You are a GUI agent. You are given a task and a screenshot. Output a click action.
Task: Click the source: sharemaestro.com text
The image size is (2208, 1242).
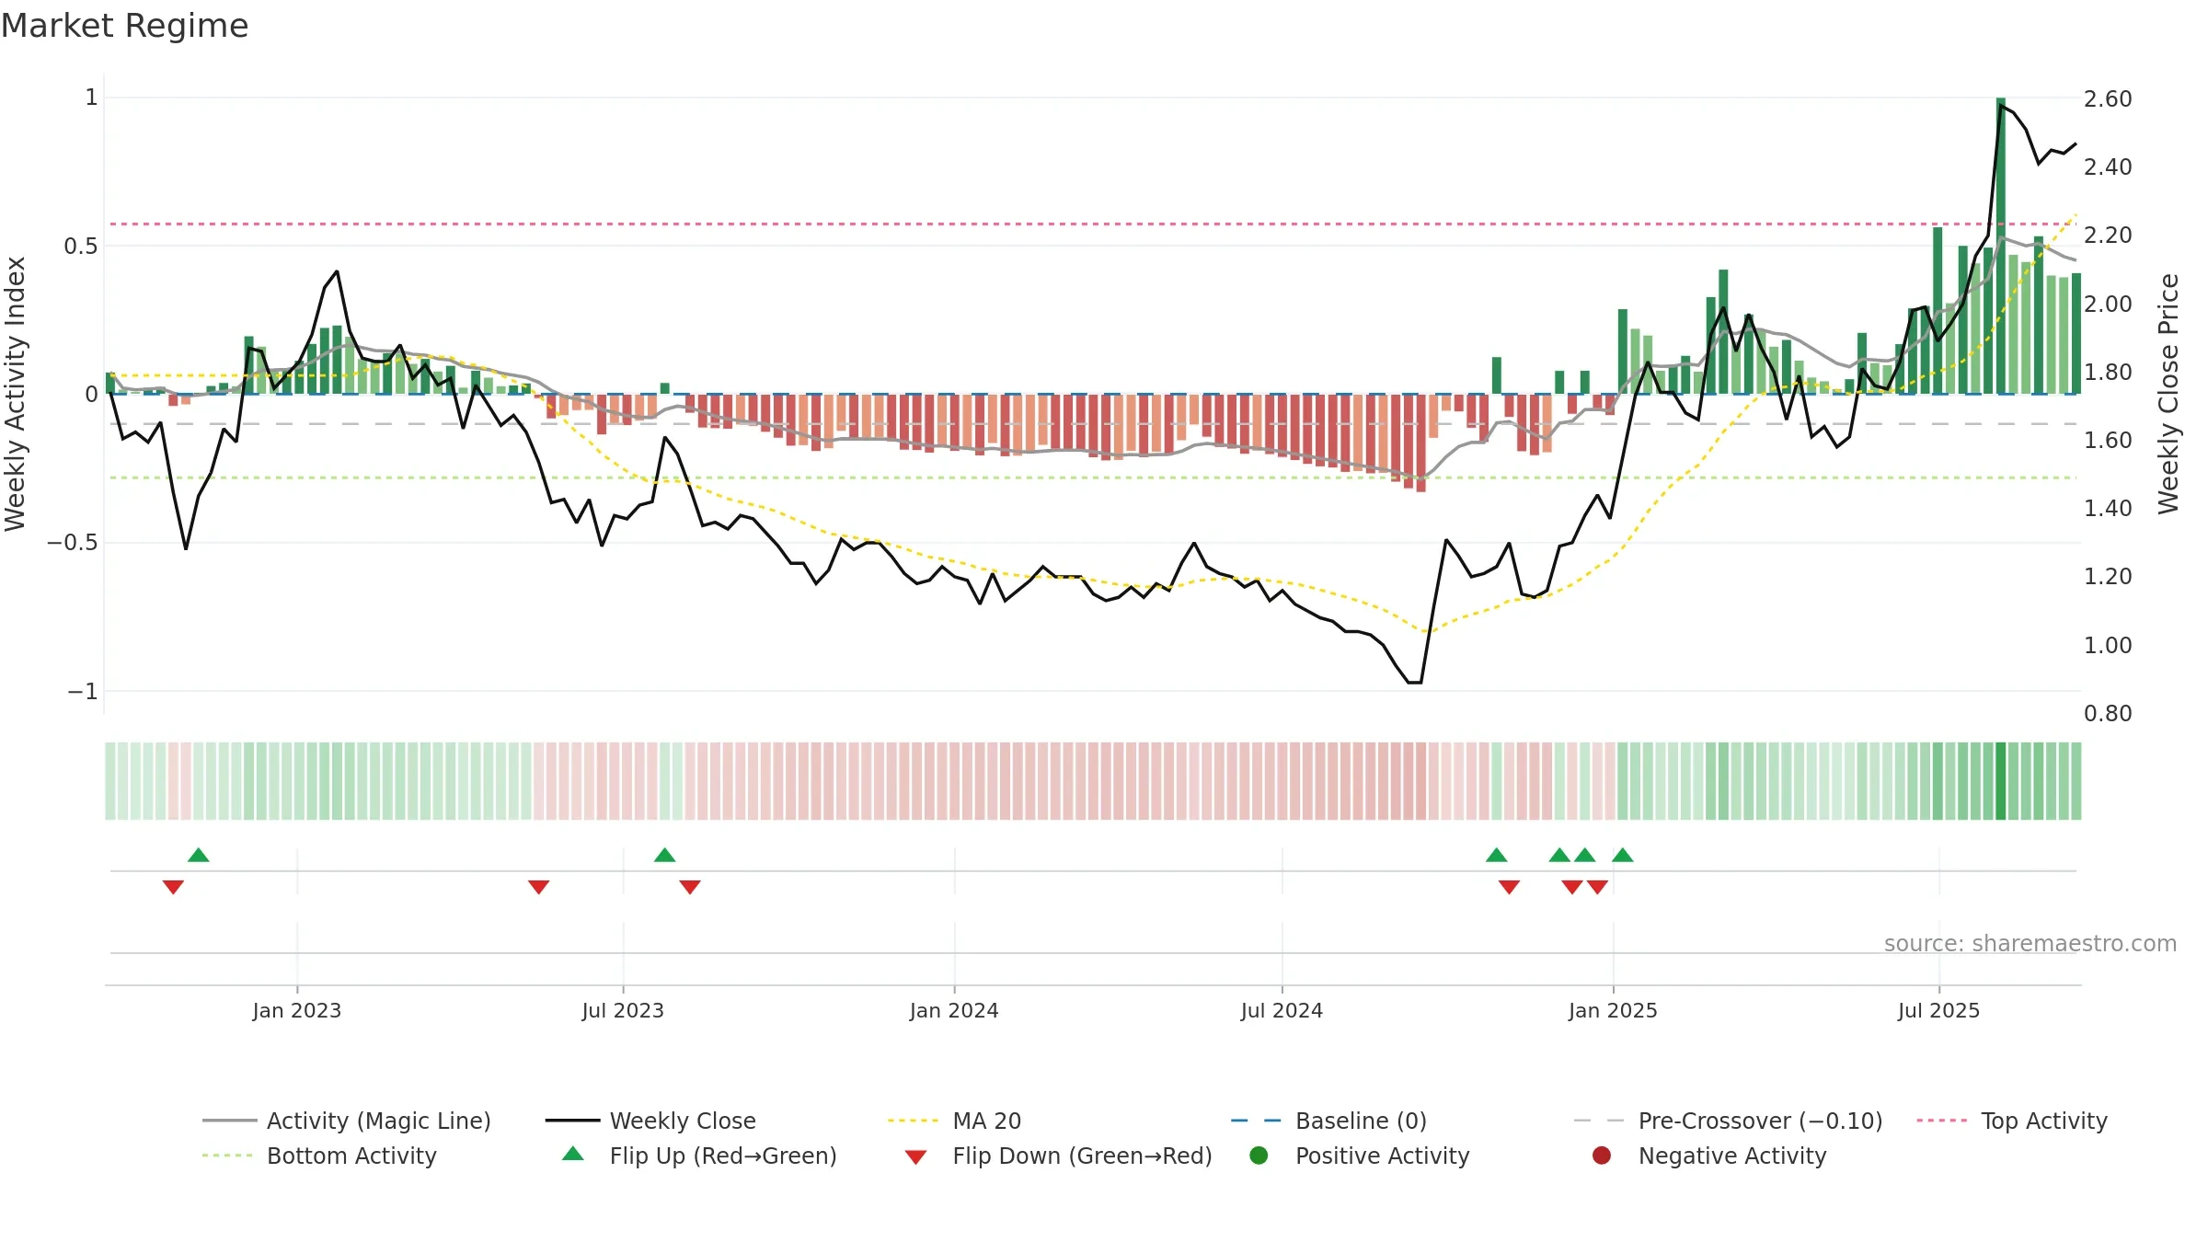[x=2030, y=943]
